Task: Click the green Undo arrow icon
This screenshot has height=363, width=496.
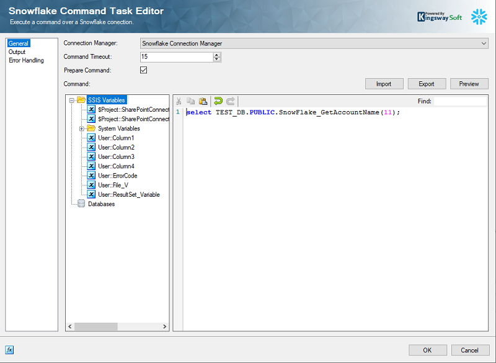Action: tap(218, 101)
